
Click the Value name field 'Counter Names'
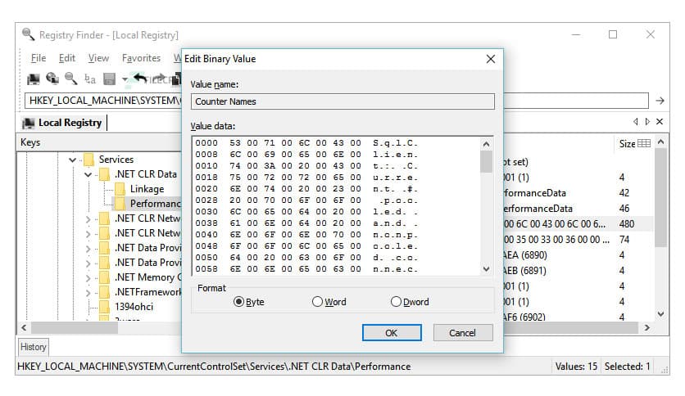[x=342, y=101]
